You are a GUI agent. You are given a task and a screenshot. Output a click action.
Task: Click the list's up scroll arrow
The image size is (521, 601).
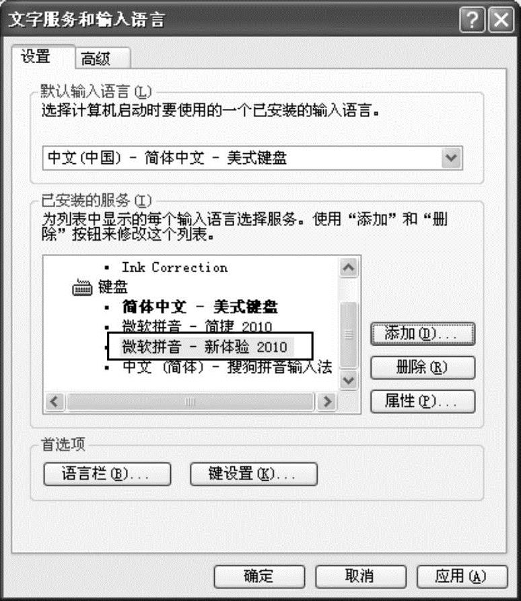pyautogui.click(x=349, y=268)
